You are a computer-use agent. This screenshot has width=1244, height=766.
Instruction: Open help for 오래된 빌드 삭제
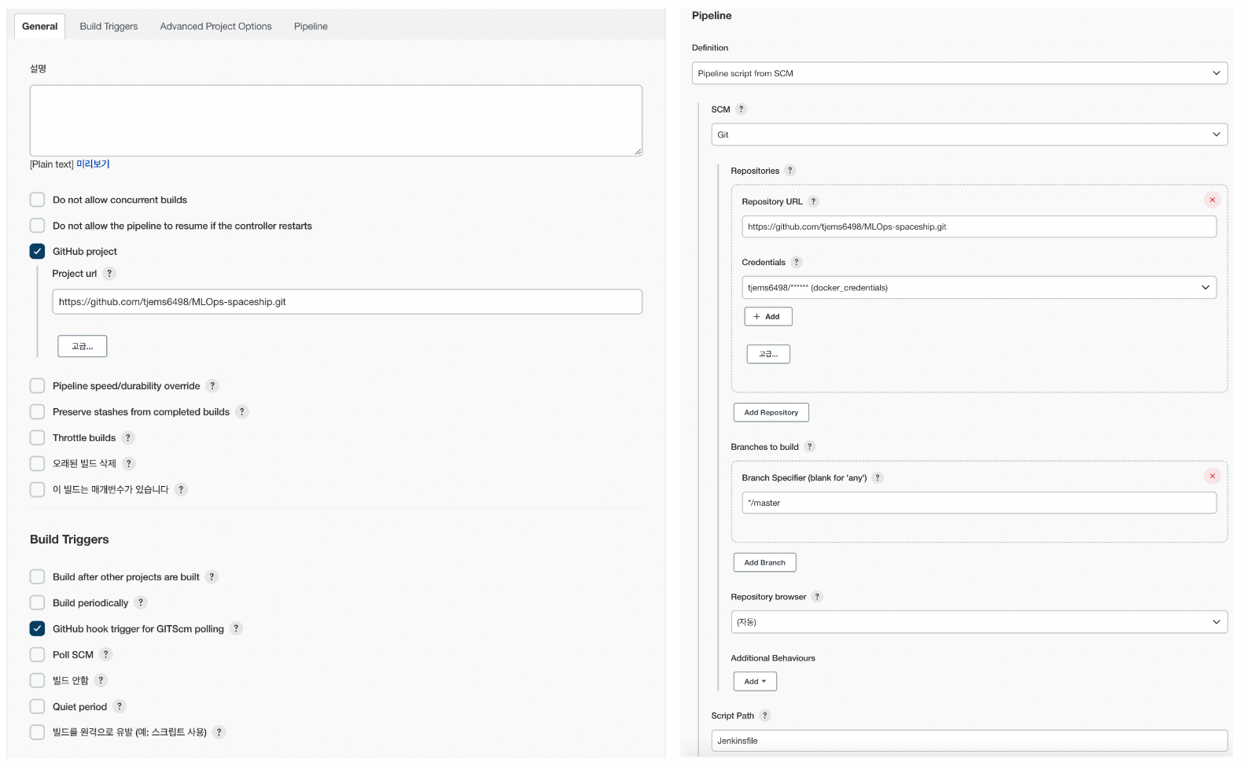(x=129, y=464)
